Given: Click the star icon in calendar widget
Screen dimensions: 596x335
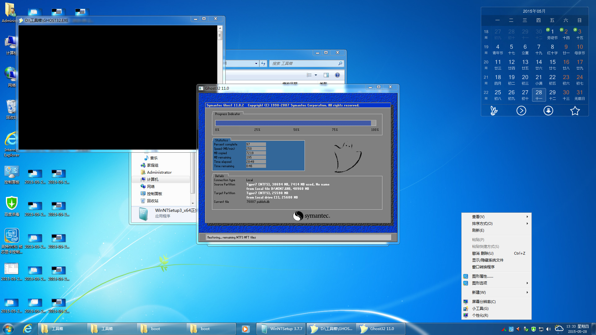Looking at the screenshot, I should coord(575,110).
